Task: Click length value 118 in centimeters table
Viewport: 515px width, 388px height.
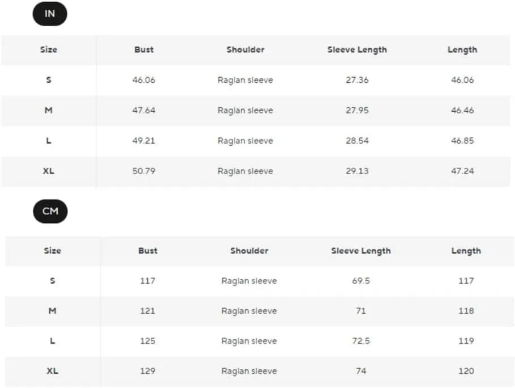Action: [466, 311]
